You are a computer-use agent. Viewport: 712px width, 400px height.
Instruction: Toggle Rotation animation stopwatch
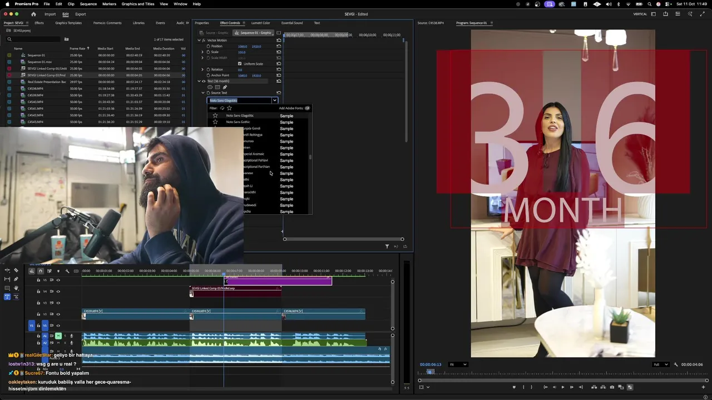point(208,69)
